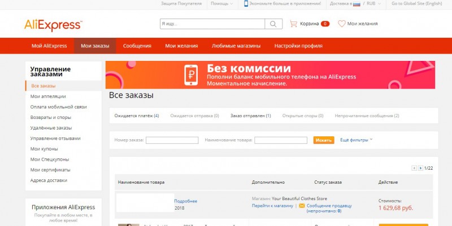Click the search magnifier icon
This screenshot has width=452, height=226.
pyautogui.click(x=273, y=24)
